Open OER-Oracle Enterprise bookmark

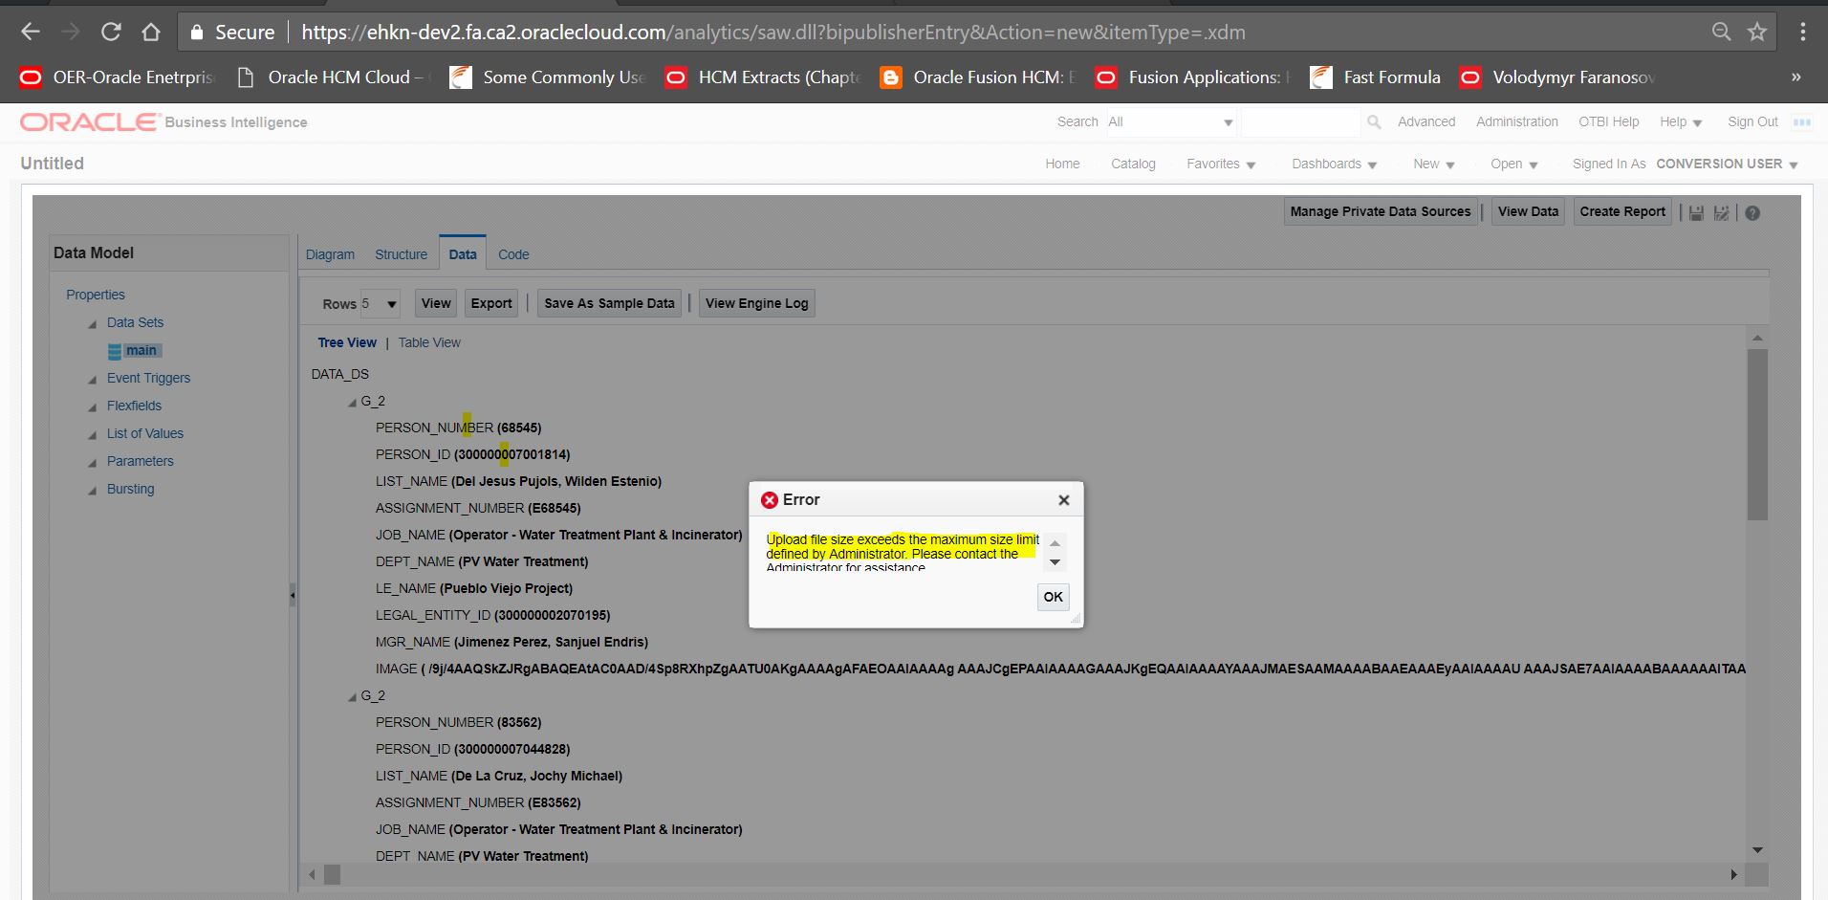[x=119, y=77]
